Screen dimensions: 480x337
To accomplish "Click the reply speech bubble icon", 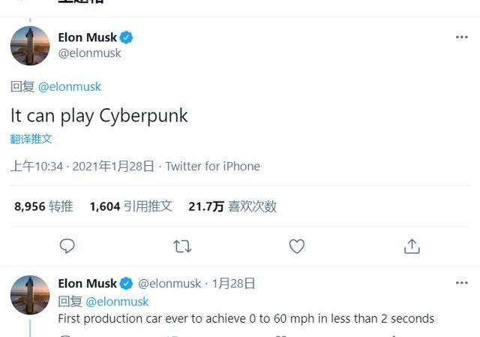I will 67,246.
